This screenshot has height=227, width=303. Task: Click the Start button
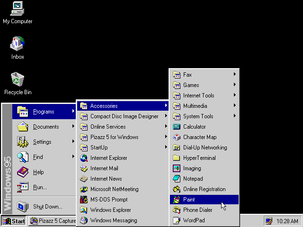click(14, 221)
